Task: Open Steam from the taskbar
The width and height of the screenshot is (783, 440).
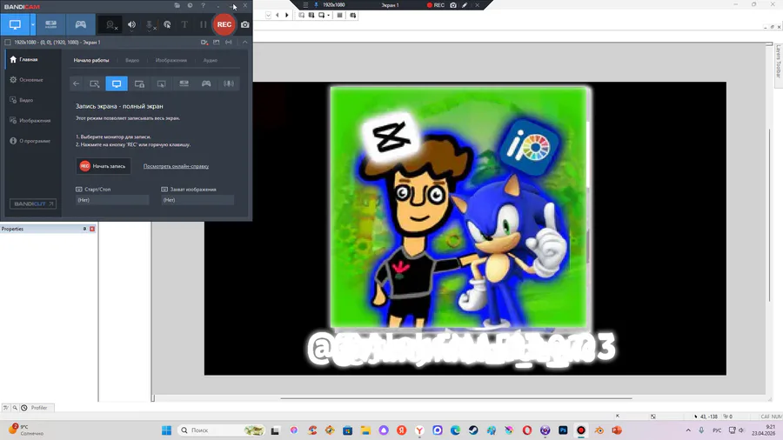Action: [473, 430]
